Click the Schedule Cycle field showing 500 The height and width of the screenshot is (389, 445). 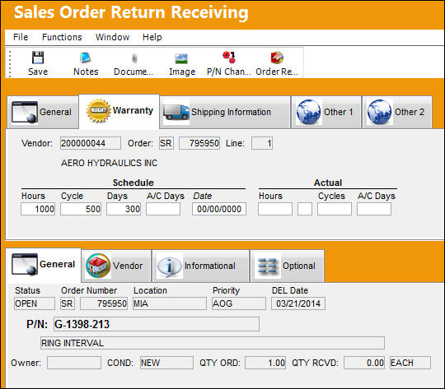click(x=81, y=209)
